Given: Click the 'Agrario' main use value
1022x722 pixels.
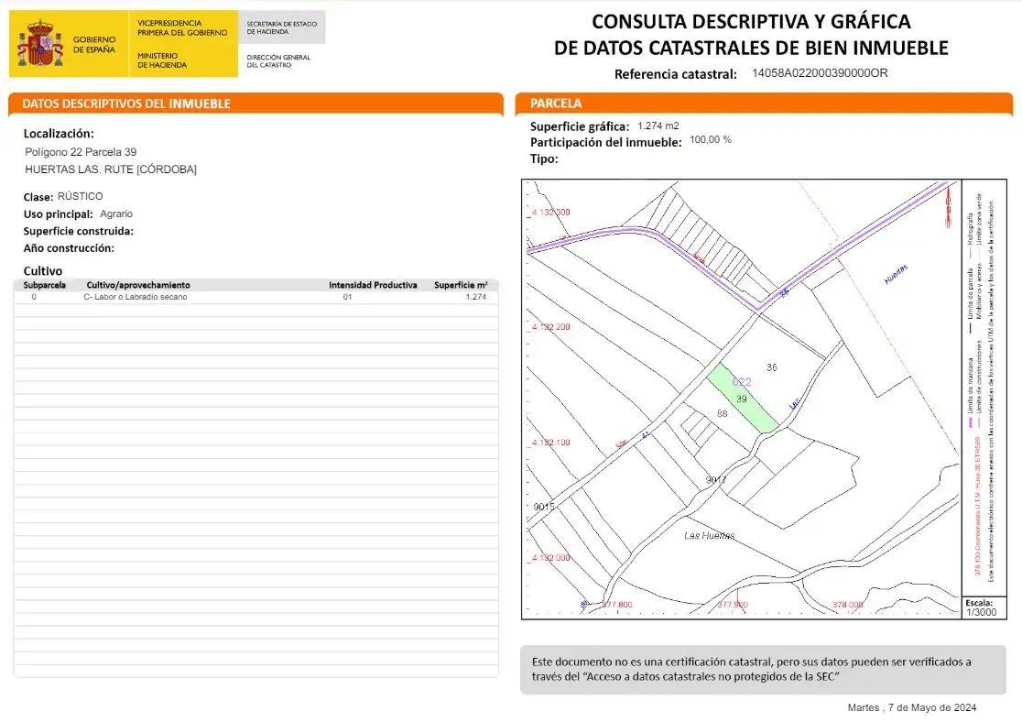Looking at the screenshot, I should click(x=116, y=213).
